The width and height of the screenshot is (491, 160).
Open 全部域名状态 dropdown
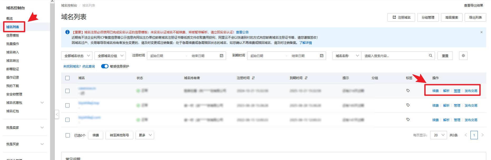[77, 56]
